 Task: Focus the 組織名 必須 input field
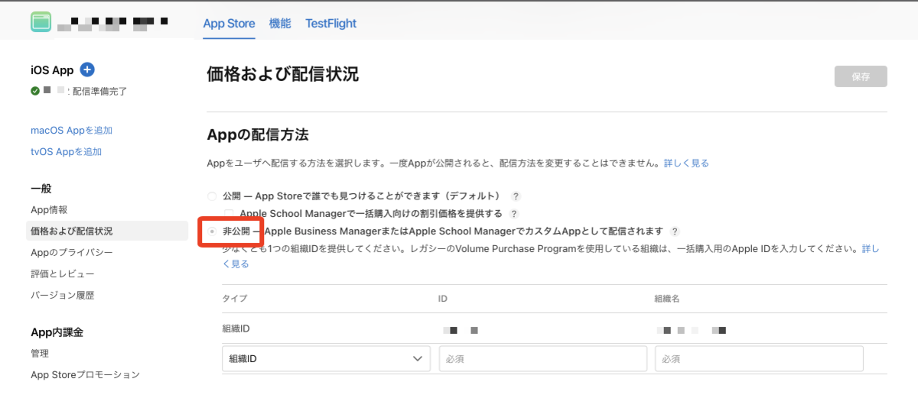[x=760, y=358]
